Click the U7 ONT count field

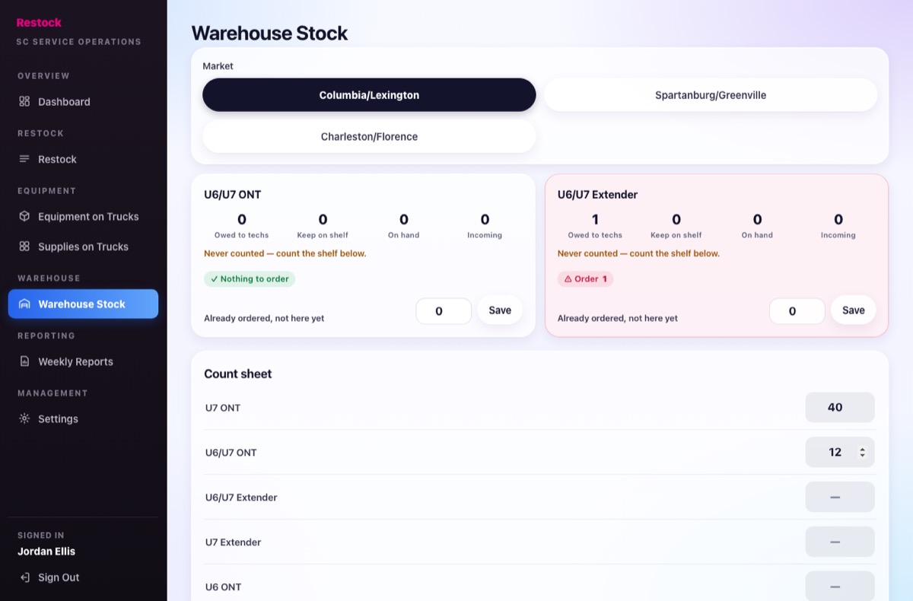pos(840,407)
